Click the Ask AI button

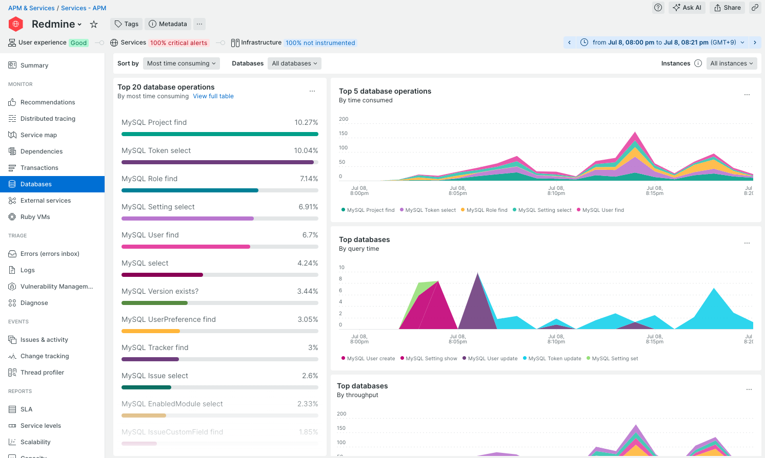[x=687, y=8]
